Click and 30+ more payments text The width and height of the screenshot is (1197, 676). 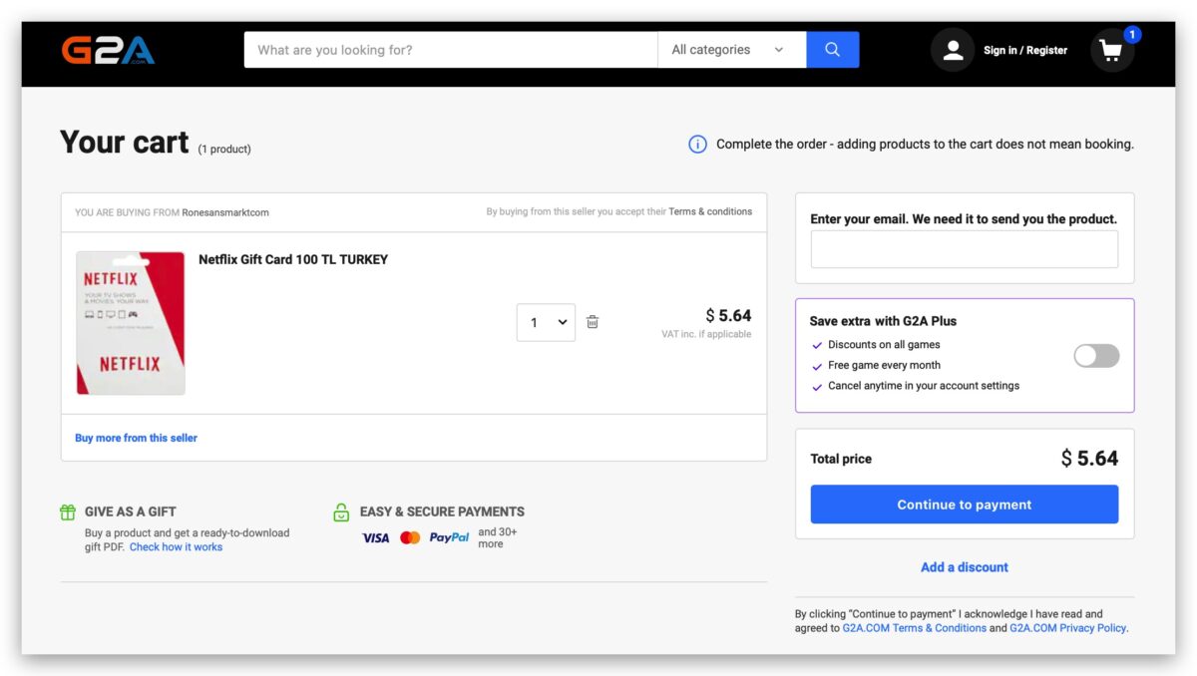[x=498, y=538]
